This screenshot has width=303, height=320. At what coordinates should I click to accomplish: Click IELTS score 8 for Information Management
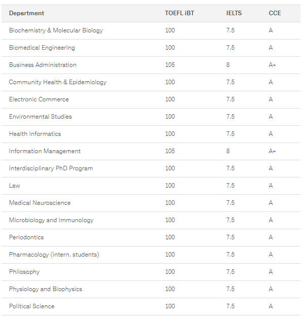[x=228, y=151]
